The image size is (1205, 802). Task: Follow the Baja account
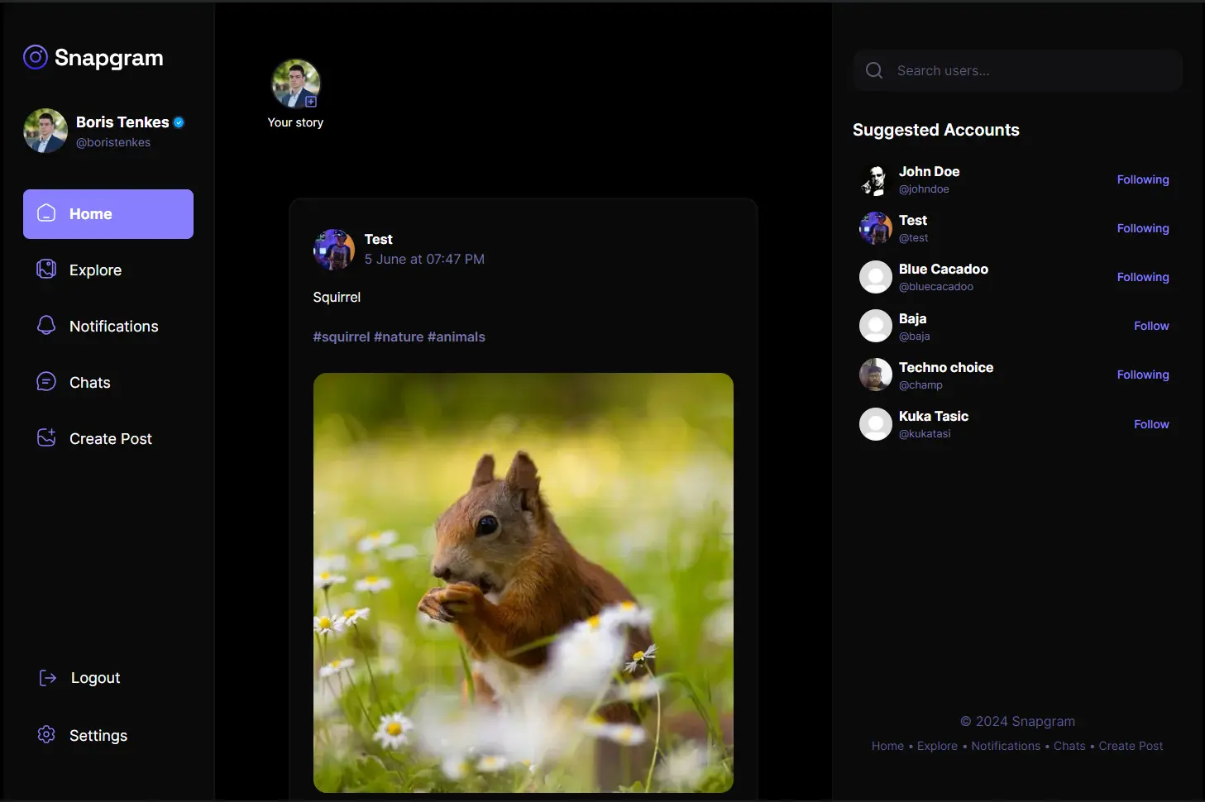coord(1150,327)
